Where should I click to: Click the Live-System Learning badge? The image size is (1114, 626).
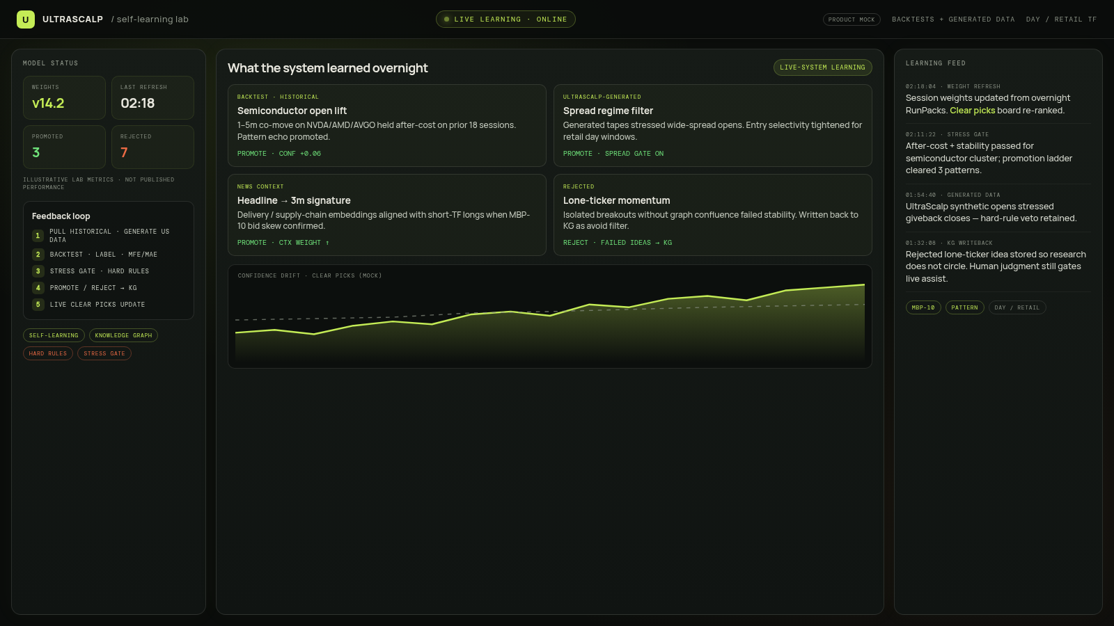point(822,67)
